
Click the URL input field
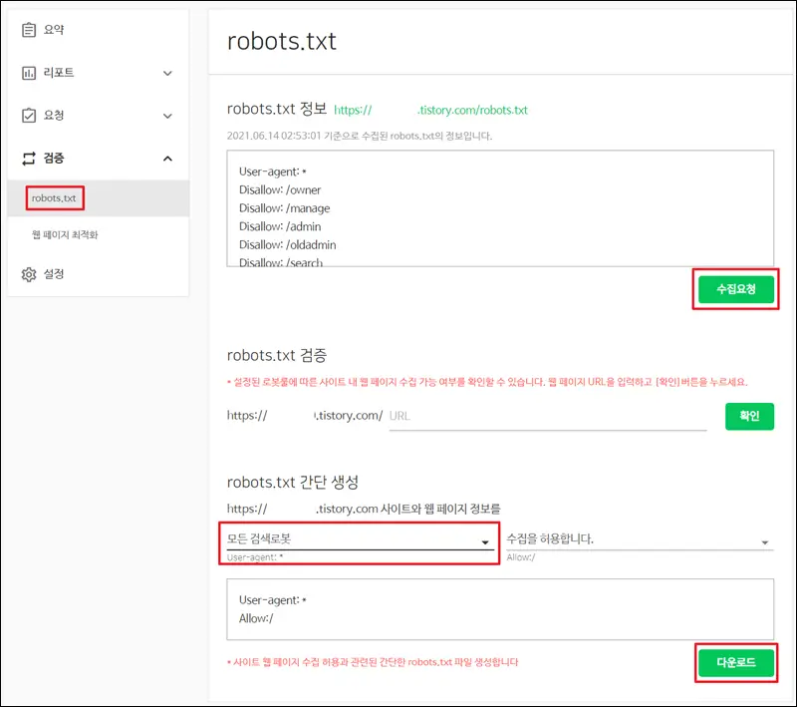tap(546, 416)
